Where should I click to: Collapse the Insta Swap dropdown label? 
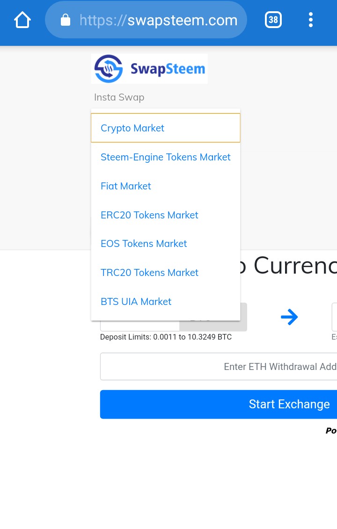click(x=119, y=97)
